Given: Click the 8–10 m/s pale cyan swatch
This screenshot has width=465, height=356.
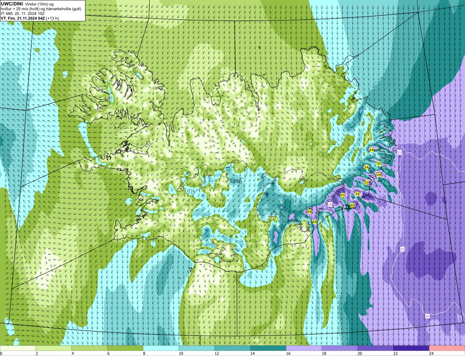Looking at the screenshot, I should [161, 348].
